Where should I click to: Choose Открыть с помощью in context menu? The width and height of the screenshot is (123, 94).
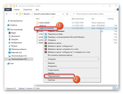tap(56, 31)
